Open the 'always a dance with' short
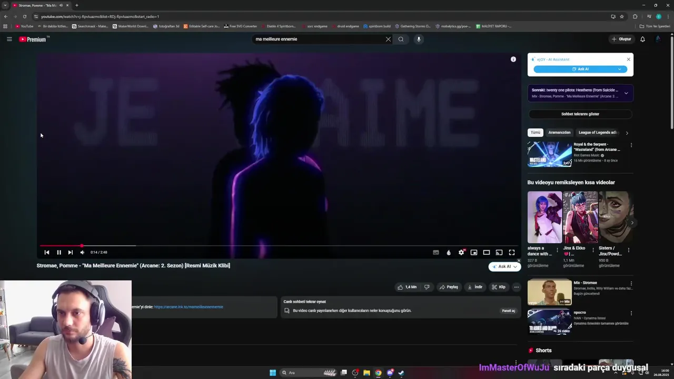This screenshot has width=674, height=379. pos(544,217)
